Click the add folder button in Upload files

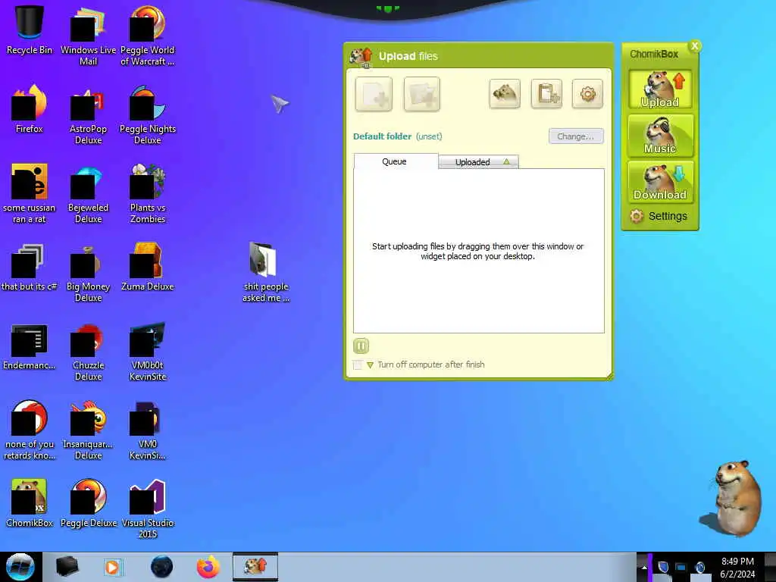click(x=421, y=94)
